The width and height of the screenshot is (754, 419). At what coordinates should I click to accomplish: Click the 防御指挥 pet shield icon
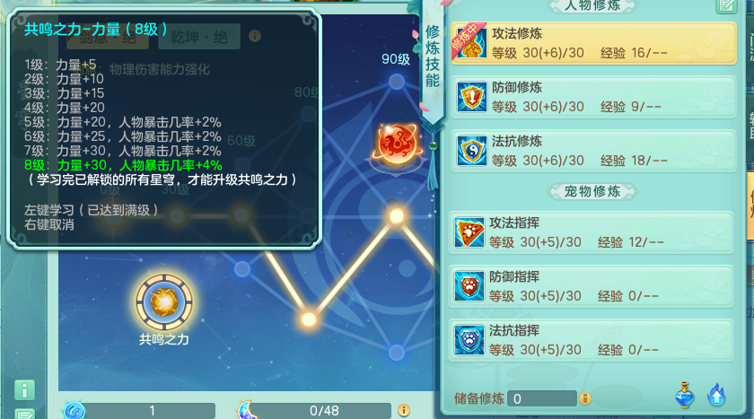469,286
